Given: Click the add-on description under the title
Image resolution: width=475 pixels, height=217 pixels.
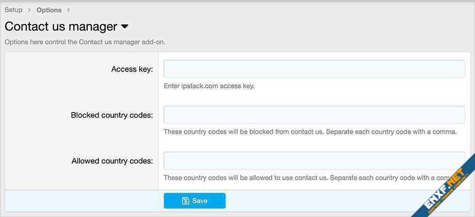Looking at the screenshot, I should tap(85, 42).
